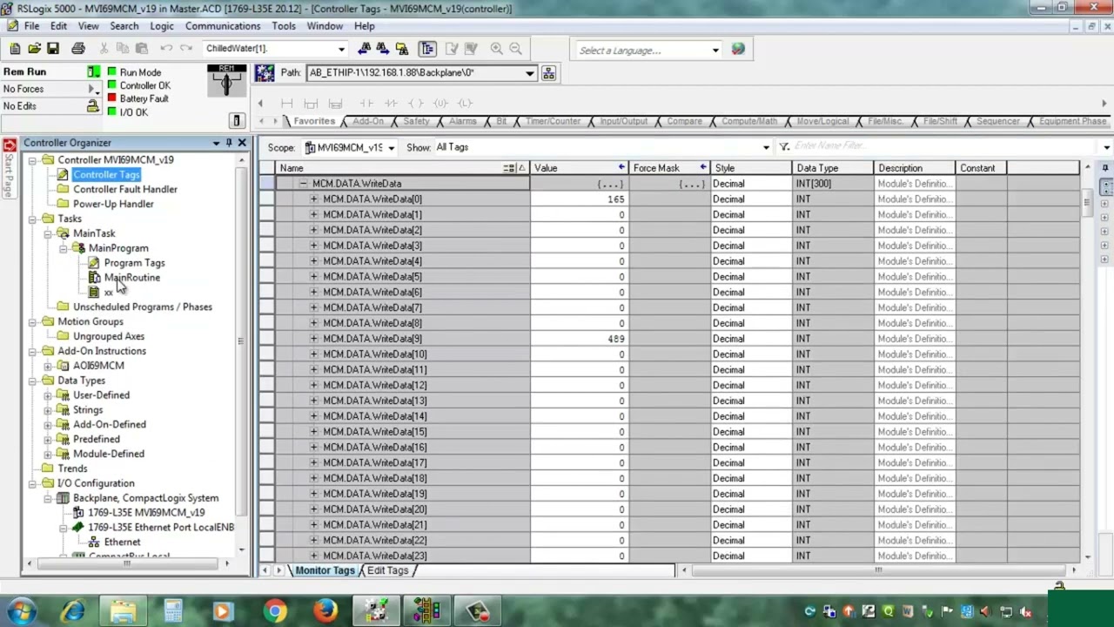Open the Tools menu
The image size is (1114, 627).
(x=284, y=26)
